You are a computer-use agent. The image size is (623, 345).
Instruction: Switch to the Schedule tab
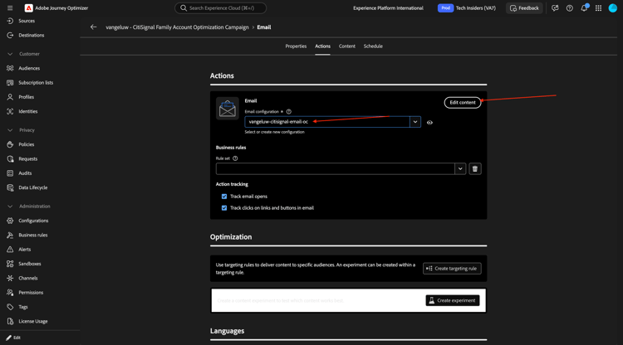click(x=373, y=46)
